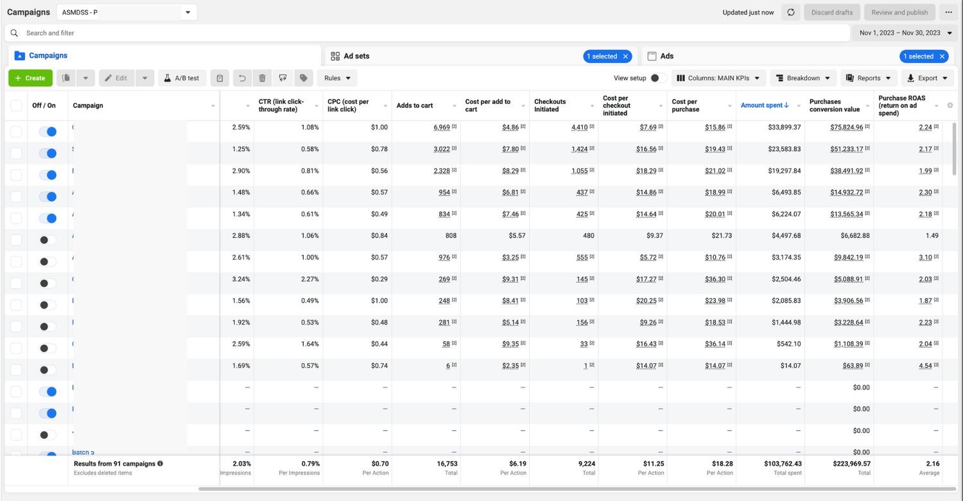Viewport: 963px width, 501px height.
Task: Open the Campaign column header arrow menu
Action: pyautogui.click(x=213, y=106)
